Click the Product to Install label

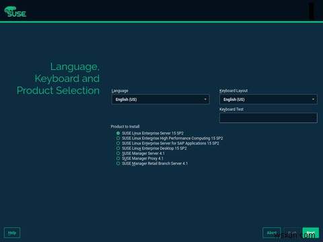coord(125,126)
